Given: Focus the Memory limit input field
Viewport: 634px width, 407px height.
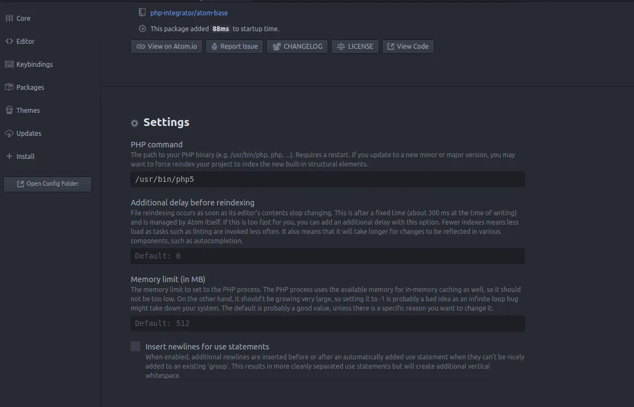Looking at the screenshot, I should click(x=328, y=323).
